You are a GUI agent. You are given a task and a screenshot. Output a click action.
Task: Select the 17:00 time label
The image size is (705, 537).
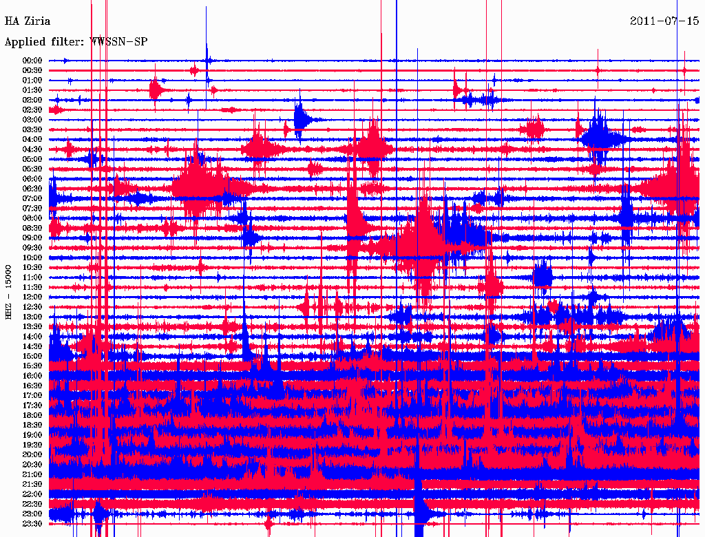[32, 395]
